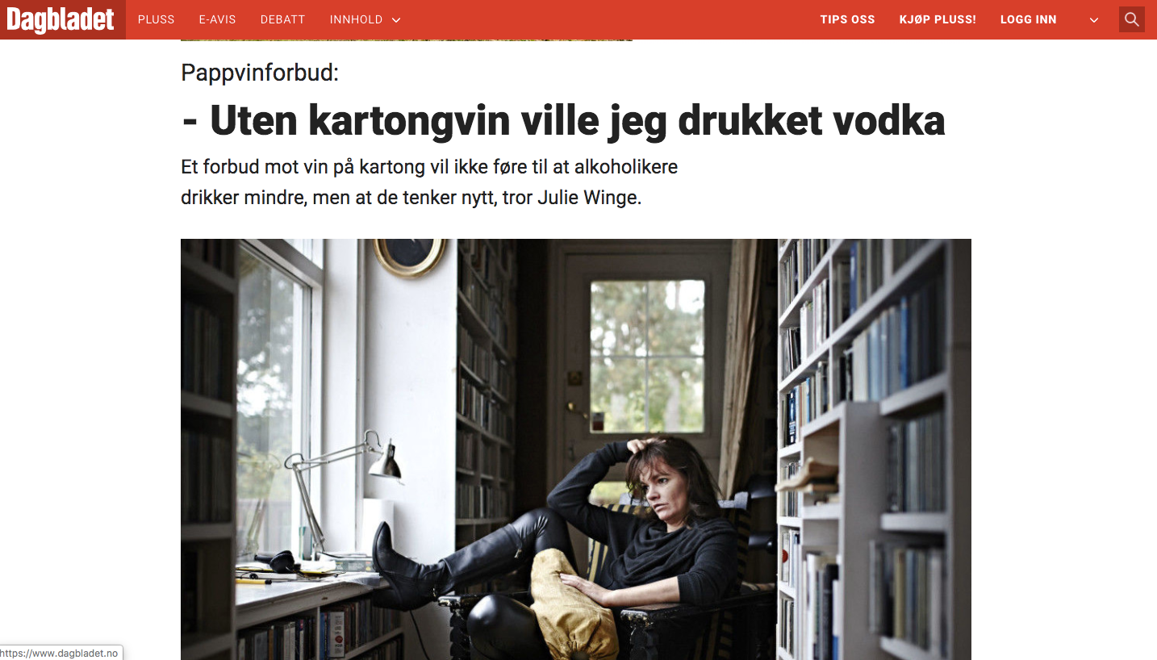Click LOGG INN to sign in
This screenshot has width=1157, height=660.
(1028, 19)
